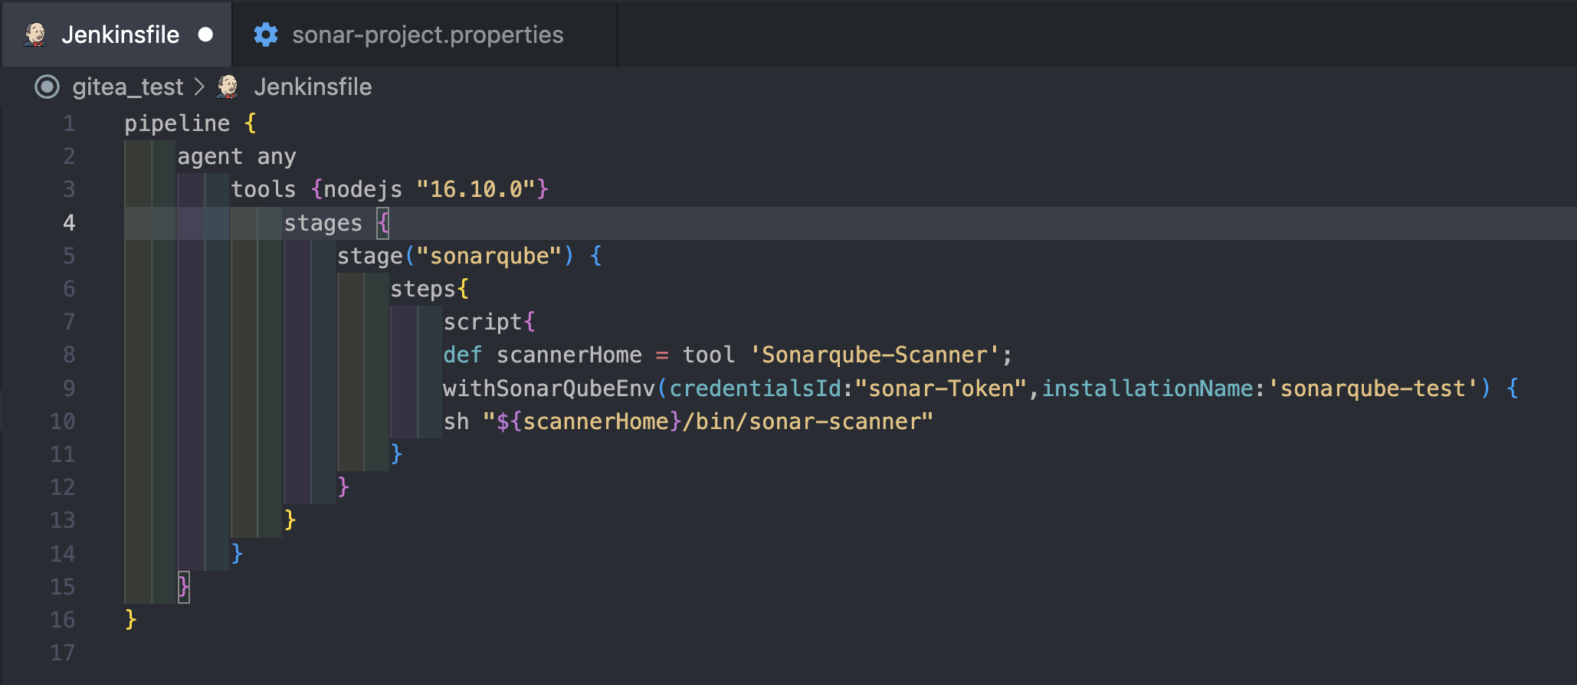Click the gear icon on sonar-project.properties tab

(266, 34)
